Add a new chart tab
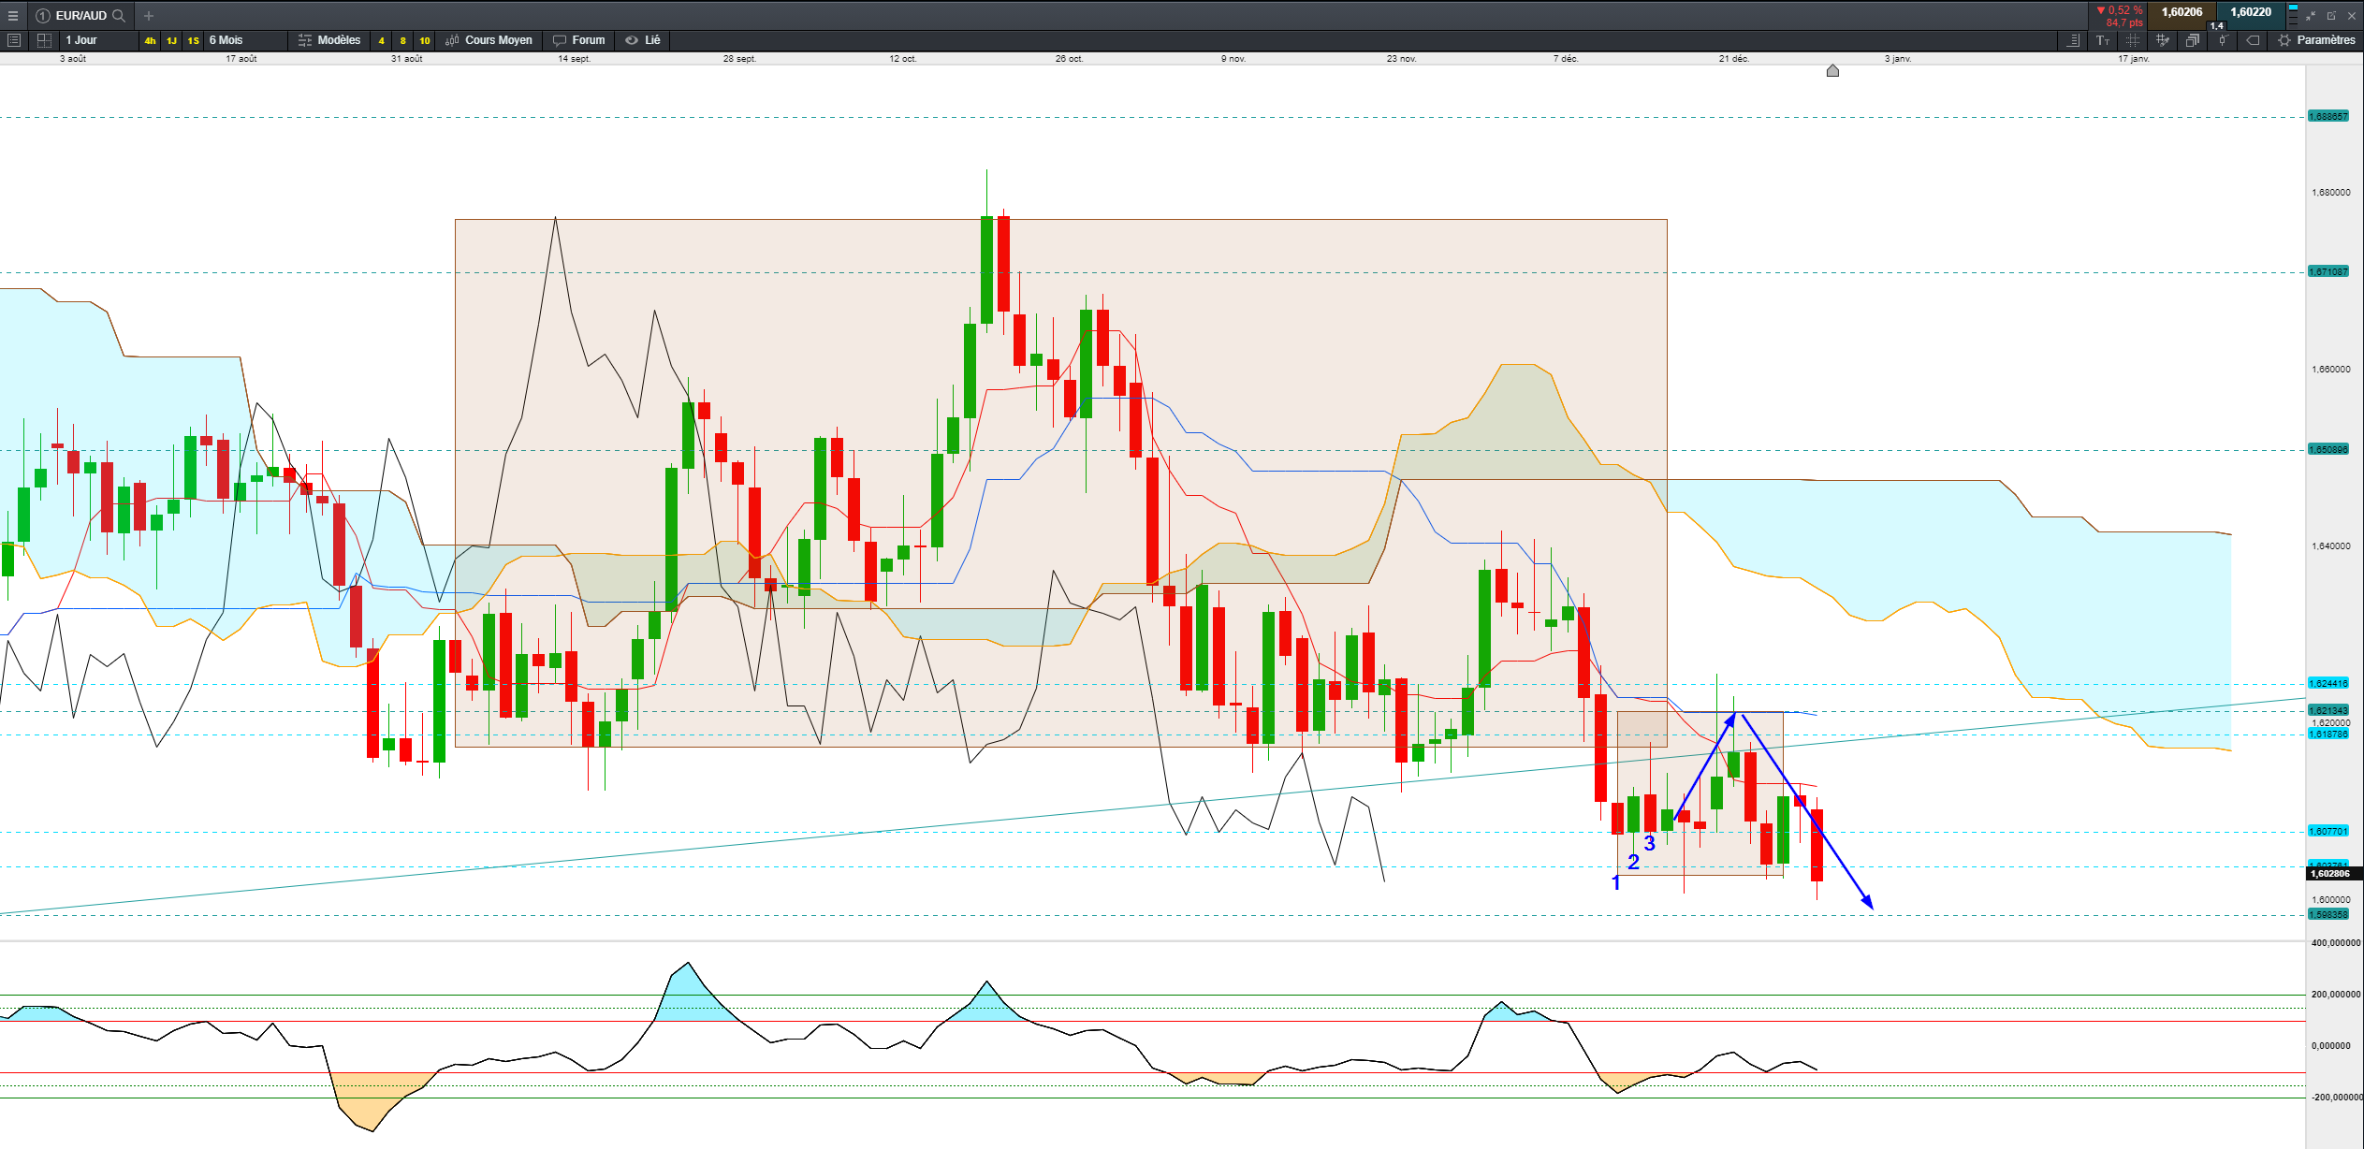Image resolution: width=2364 pixels, height=1149 pixels. point(149,15)
